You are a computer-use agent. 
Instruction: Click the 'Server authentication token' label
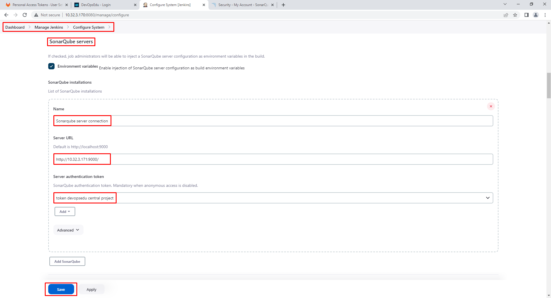[78, 177]
